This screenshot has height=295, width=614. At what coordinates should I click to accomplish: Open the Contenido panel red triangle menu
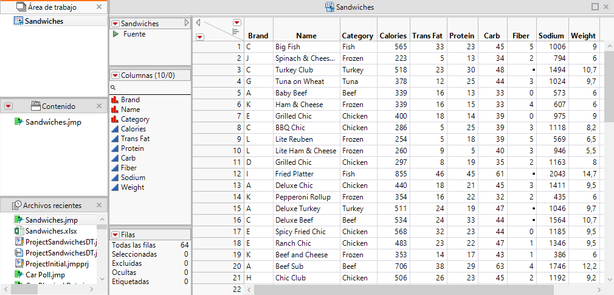point(9,106)
